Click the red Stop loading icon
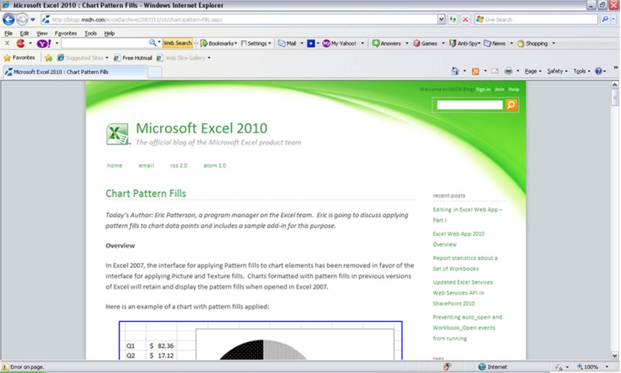 pyautogui.click(x=466, y=19)
